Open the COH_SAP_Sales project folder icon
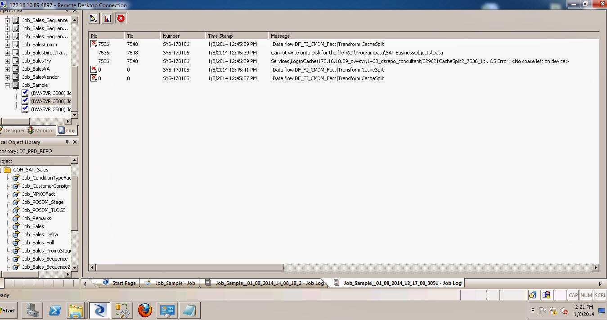This screenshot has height=320, width=607. (7, 170)
